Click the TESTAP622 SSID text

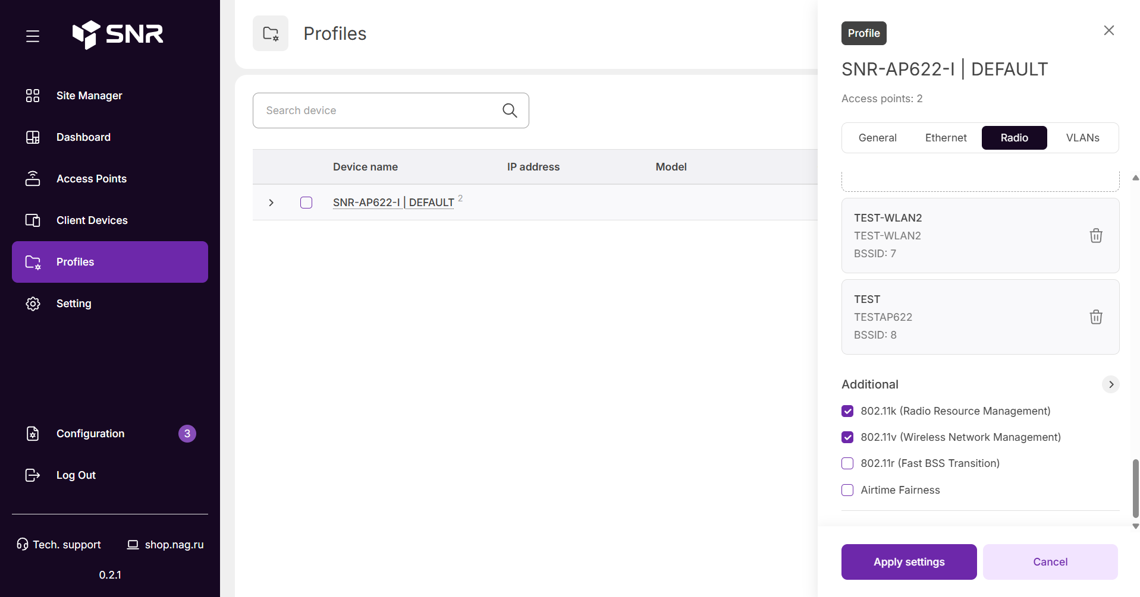[883, 317]
